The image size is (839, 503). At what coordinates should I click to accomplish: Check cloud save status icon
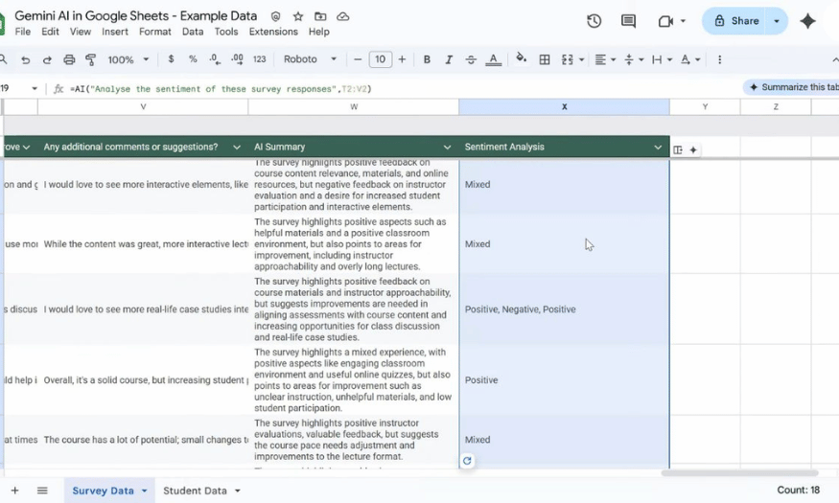(343, 16)
